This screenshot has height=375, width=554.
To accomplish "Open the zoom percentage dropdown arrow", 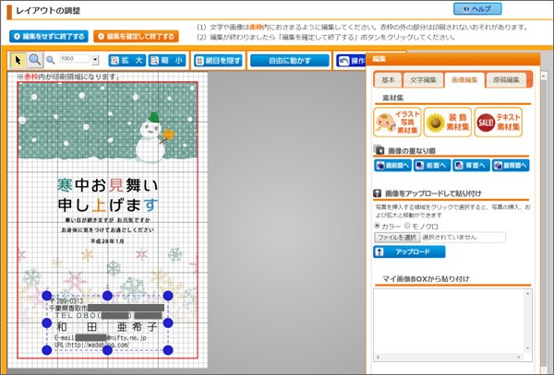I will click(x=95, y=60).
